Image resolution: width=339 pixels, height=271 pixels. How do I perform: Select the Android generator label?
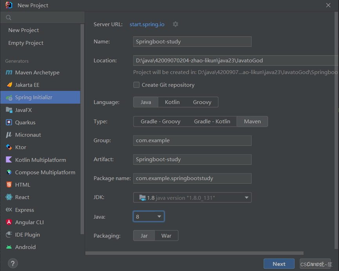pyautogui.click(x=25, y=247)
